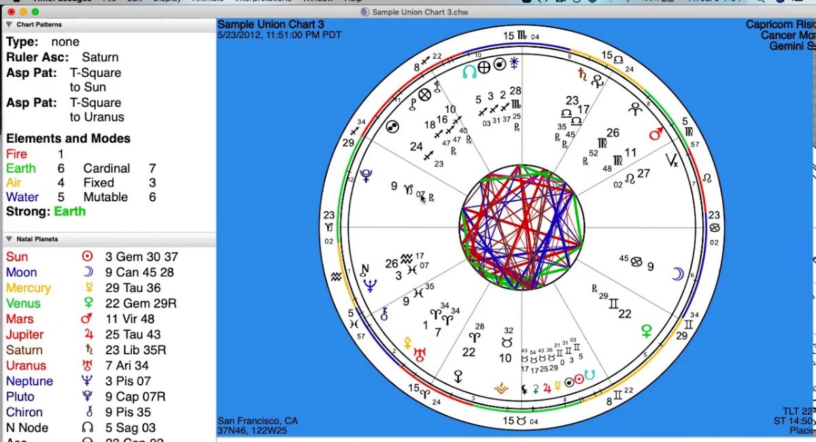
Task: Click the aspect lines in the wheel center
Action: pos(522,227)
